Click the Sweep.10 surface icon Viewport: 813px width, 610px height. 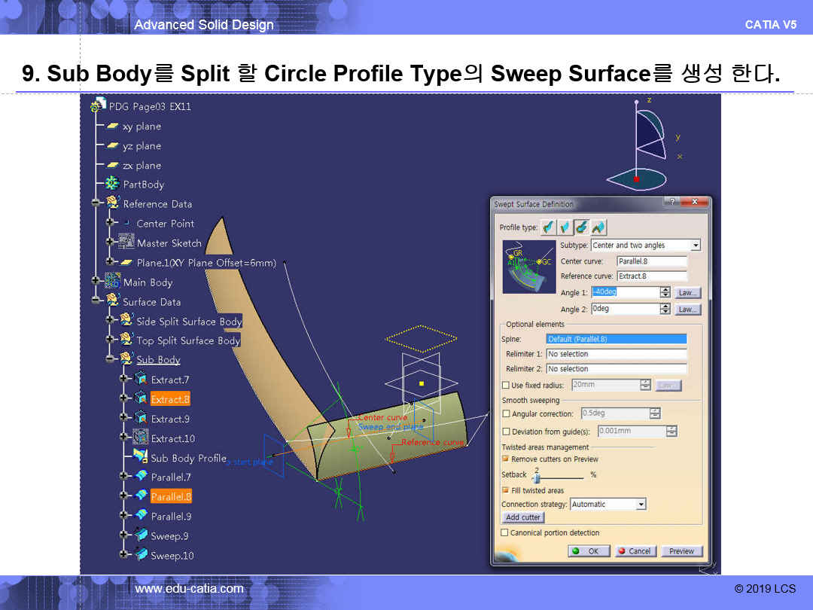(x=141, y=555)
